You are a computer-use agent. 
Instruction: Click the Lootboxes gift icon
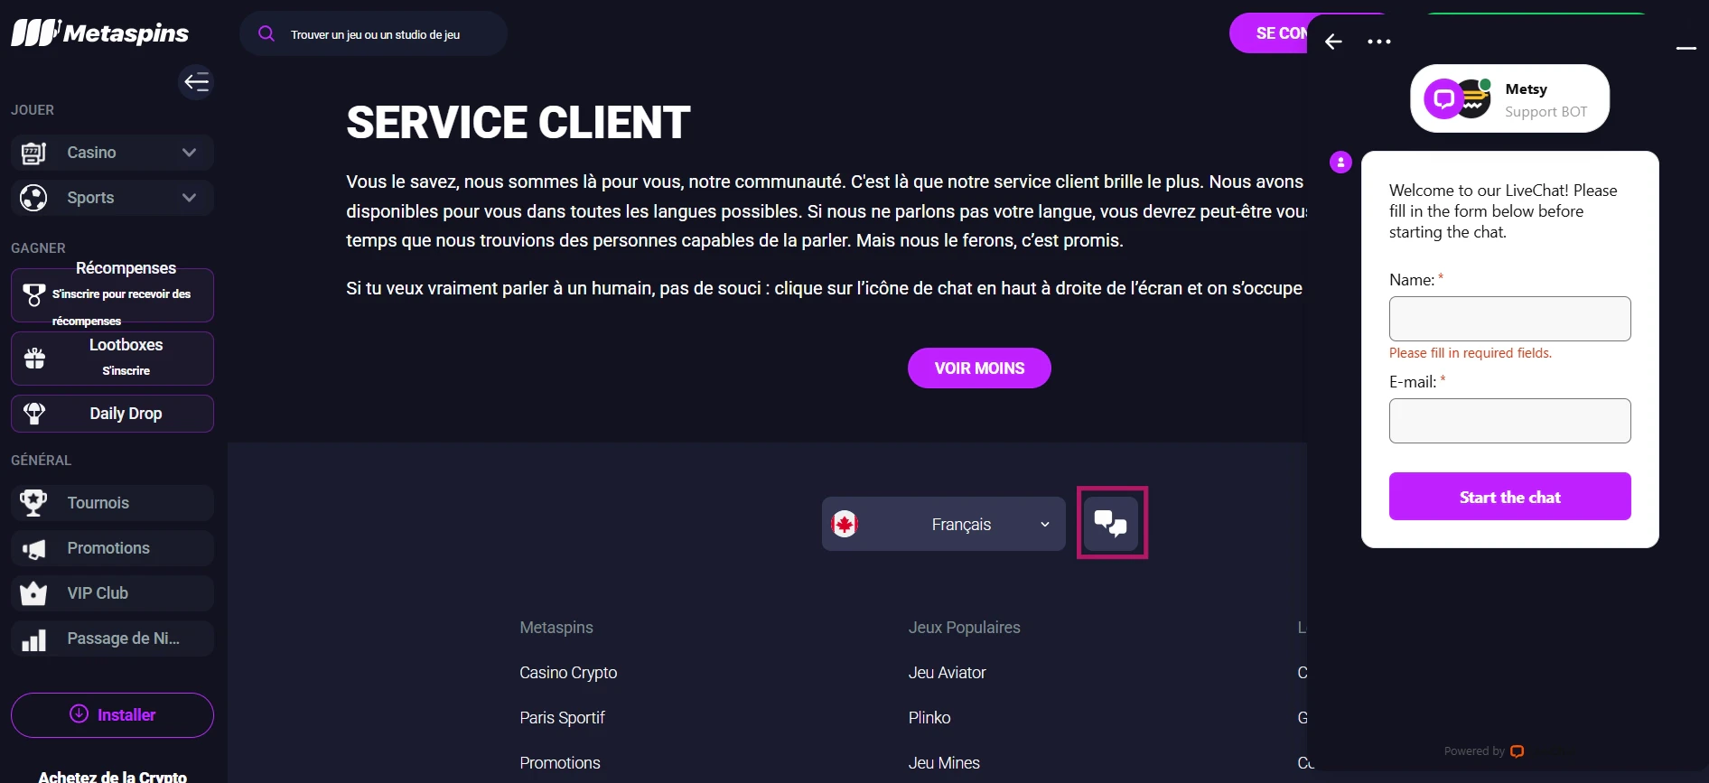tap(34, 359)
